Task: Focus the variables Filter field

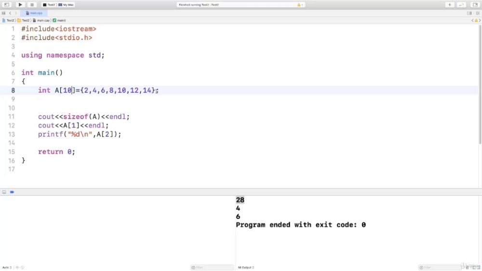Action: tap(212, 267)
